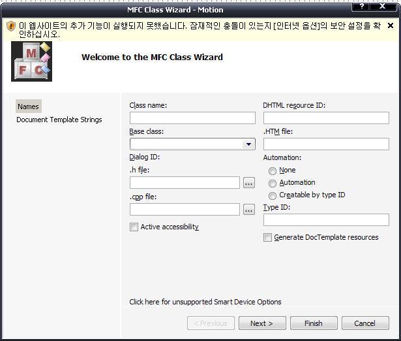Click the security shield warning icon
The height and width of the screenshot is (341, 401).
click(x=10, y=26)
